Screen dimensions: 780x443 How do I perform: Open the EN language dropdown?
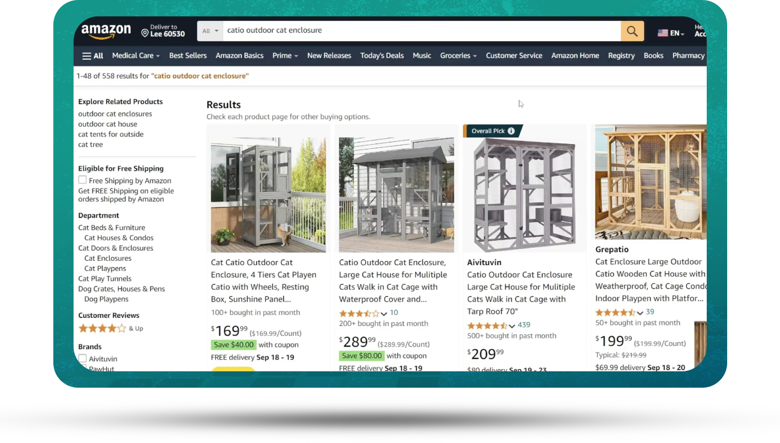(x=677, y=33)
